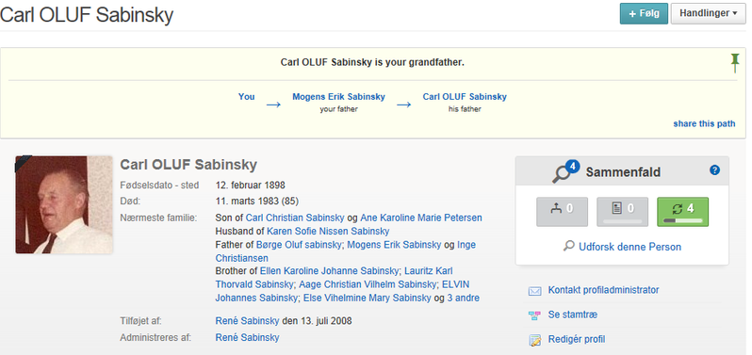Open Aage Christian Vilhelm Sabinsky's profile
The image size is (752, 355).
368,284
